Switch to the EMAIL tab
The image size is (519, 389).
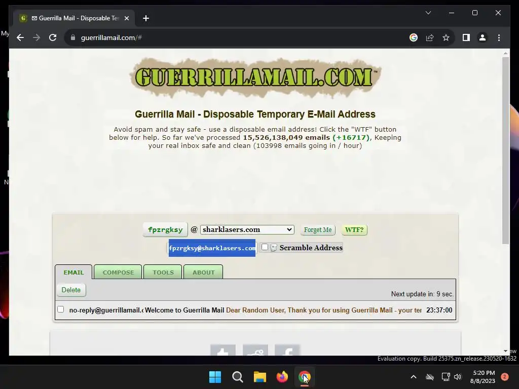[x=73, y=272]
